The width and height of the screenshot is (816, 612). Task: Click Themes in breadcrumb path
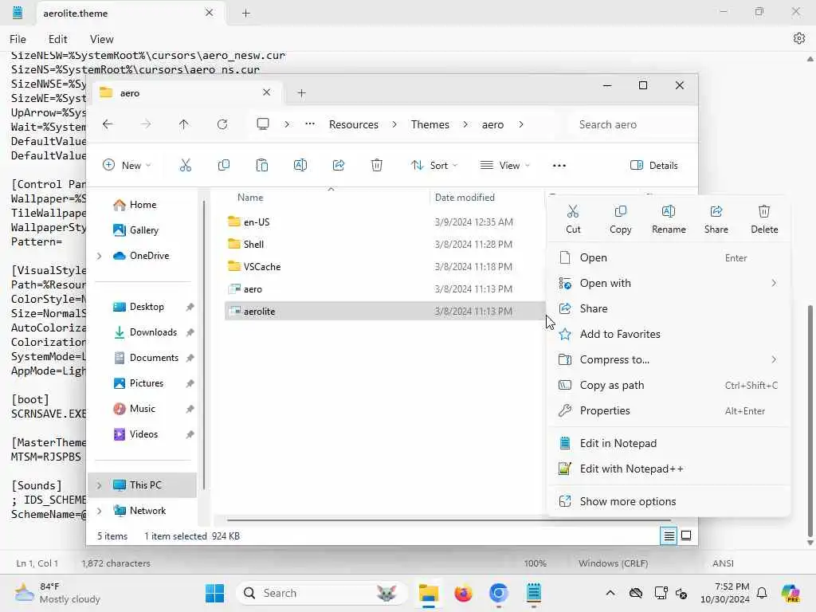pos(430,124)
